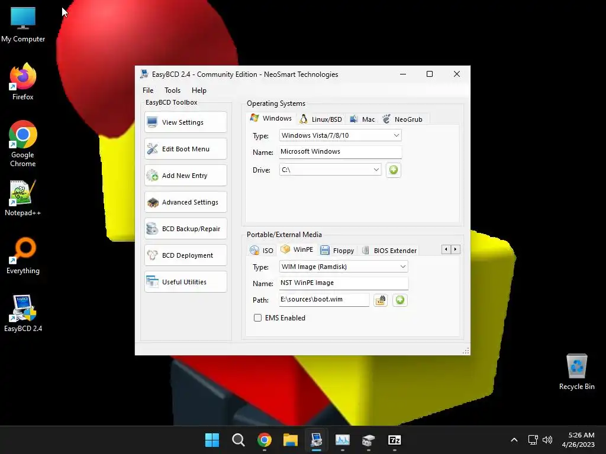Switch to the ISO media tab
This screenshot has width=606, height=454.
point(262,251)
